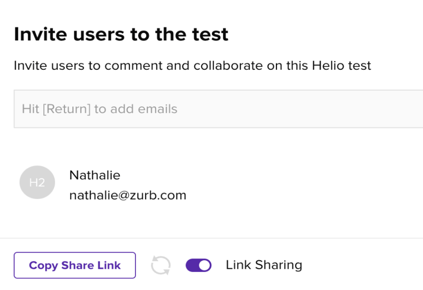Click the purple-outlined Copy Share Link button
The width and height of the screenshot is (423, 290).
tap(75, 265)
